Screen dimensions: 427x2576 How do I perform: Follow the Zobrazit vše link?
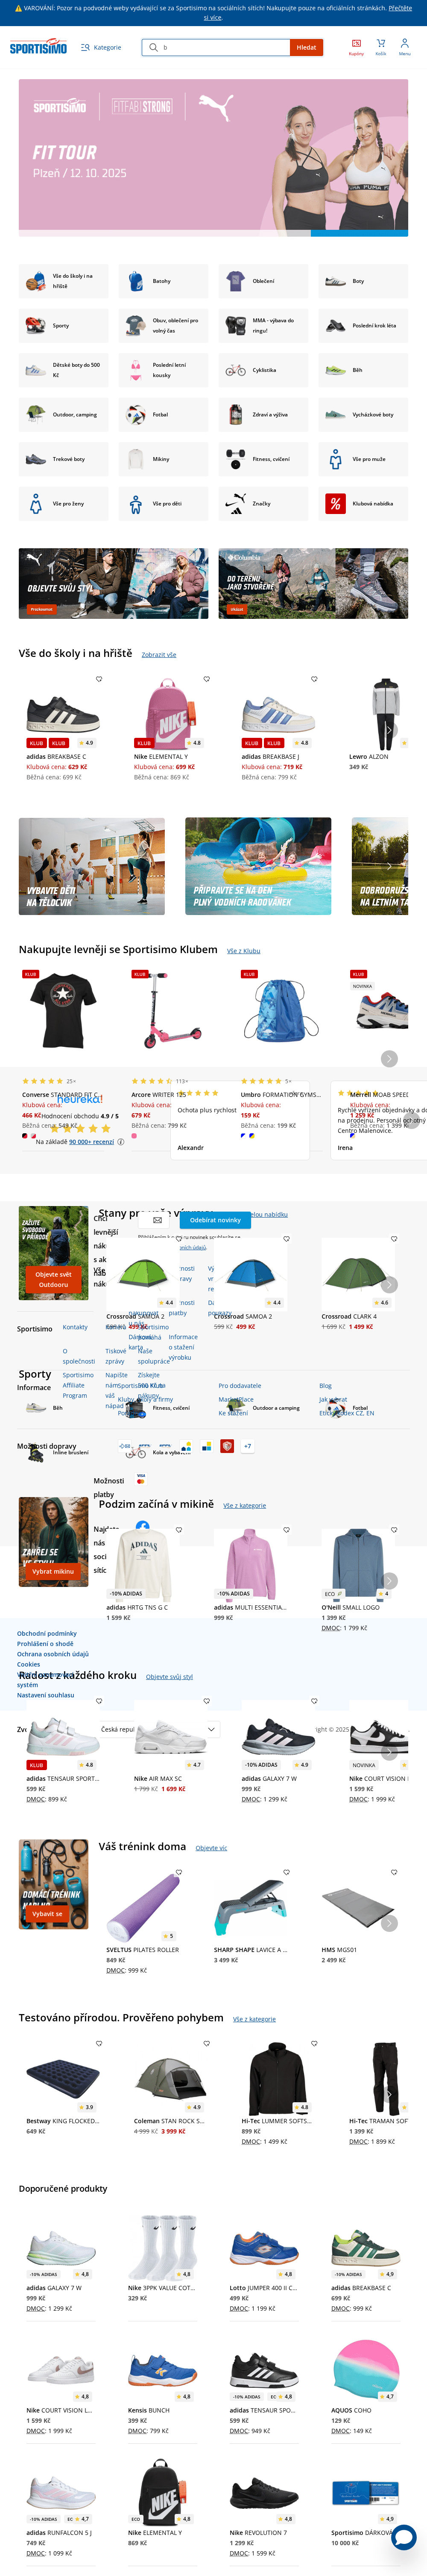(158, 655)
